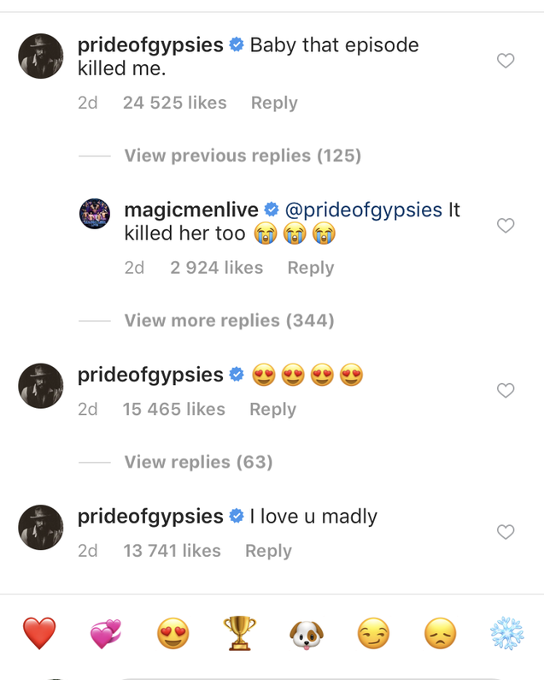
Task: Like the heart-eyes emoji comment by prideofgypsies
Action: tap(506, 391)
